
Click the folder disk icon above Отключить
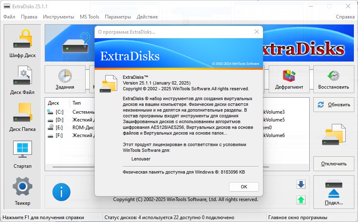point(333,135)
